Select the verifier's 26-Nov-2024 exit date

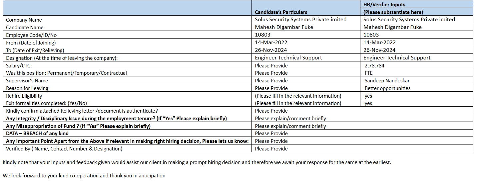click(379, 50)
